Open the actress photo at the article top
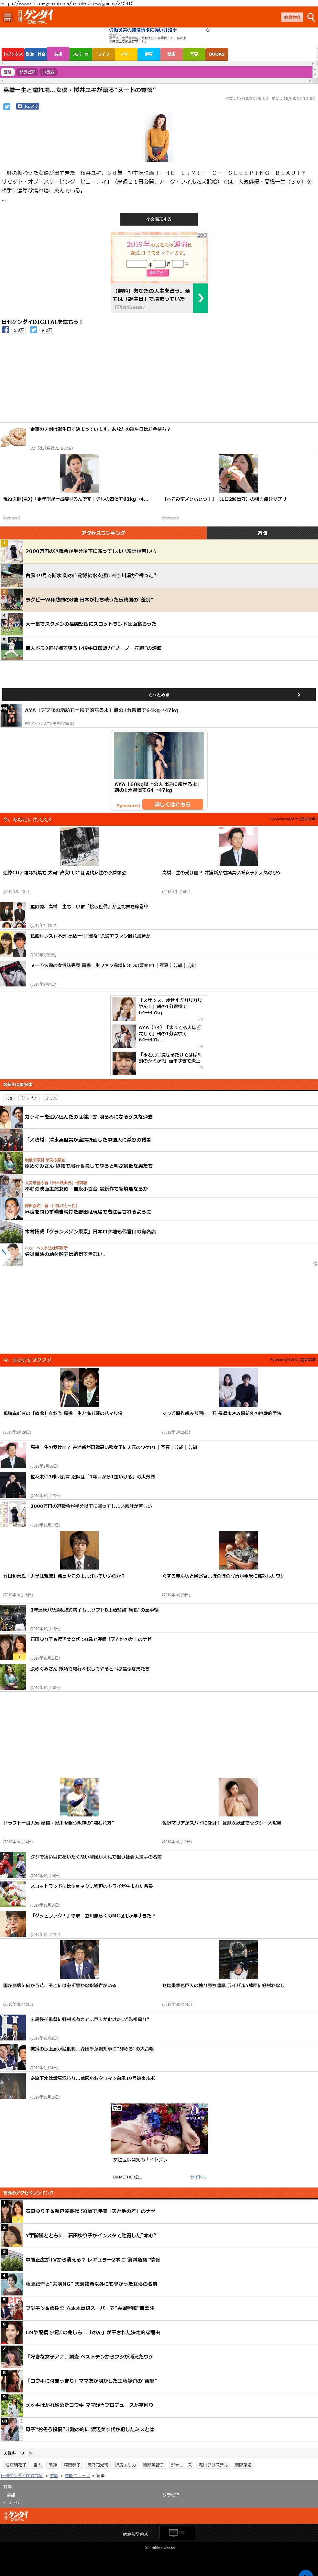 click(159, 138)
